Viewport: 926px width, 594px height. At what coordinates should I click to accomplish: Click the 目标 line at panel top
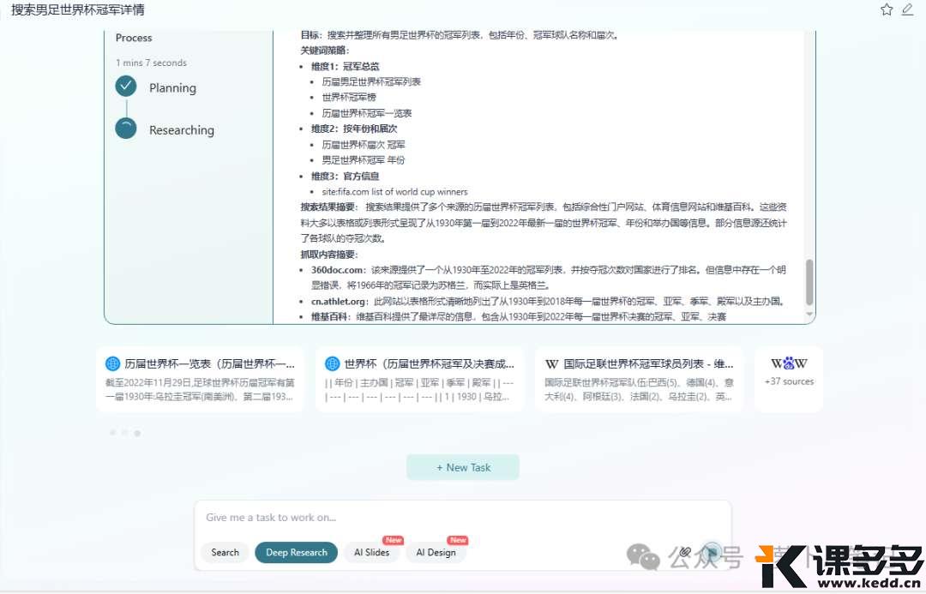tap(460, 35)
